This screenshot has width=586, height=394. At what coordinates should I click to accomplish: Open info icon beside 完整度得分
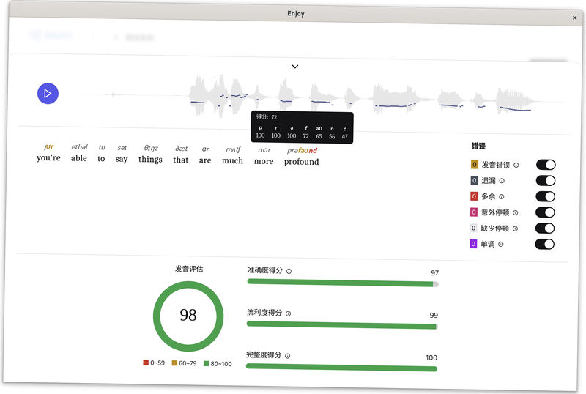pyautogui.click(x=287, y=356)
